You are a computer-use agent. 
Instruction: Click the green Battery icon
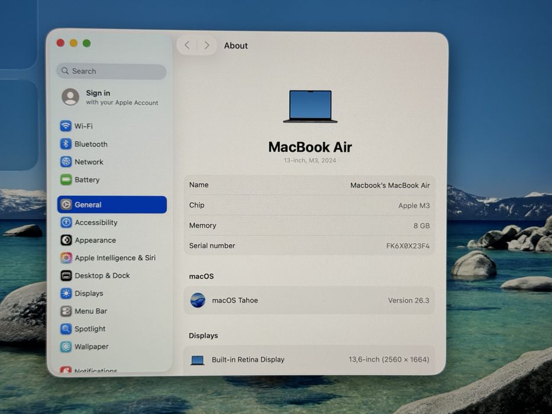click(x=66, y=180)
